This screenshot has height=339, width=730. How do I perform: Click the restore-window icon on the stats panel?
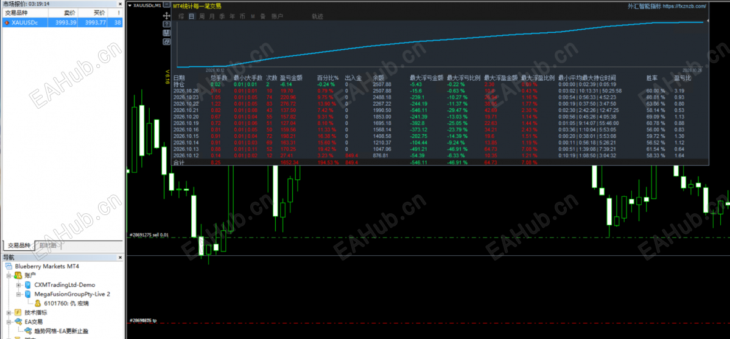[166, 42]
